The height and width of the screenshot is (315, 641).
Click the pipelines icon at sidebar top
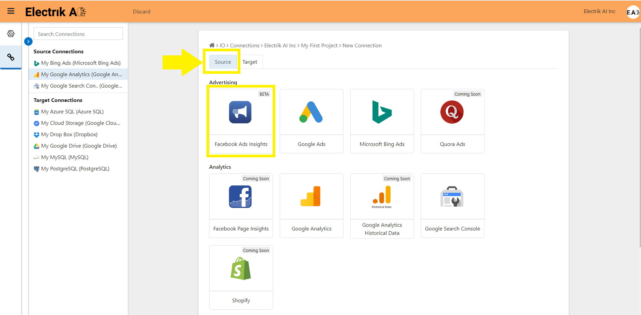(x=11, y=34)
